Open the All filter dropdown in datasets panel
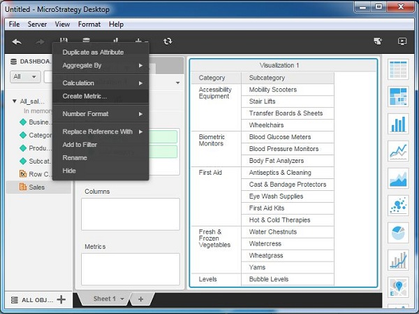The image size is (419, 314). click(x=25, y=77)
